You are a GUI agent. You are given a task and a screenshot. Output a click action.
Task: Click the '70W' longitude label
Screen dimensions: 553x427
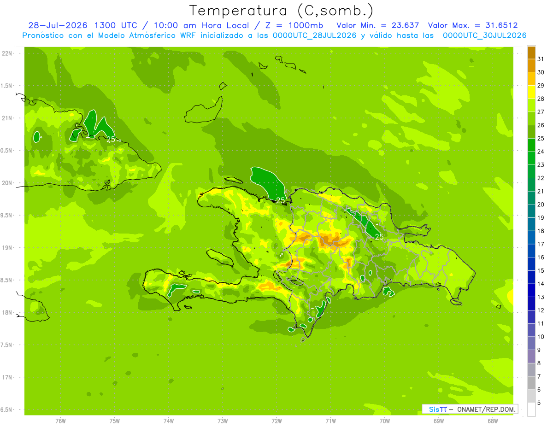coord(384,421)
